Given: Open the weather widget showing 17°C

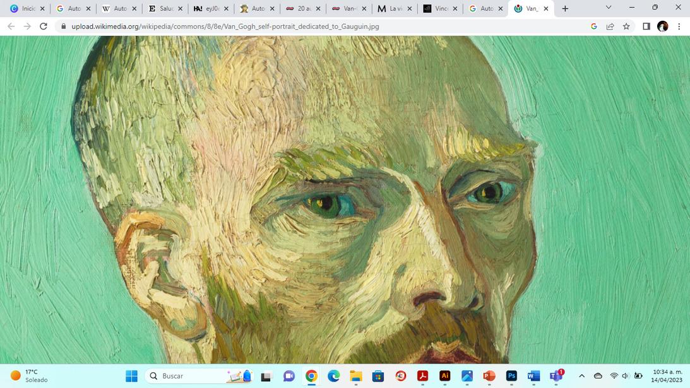Looking at the screenshot, I should 29,375.
